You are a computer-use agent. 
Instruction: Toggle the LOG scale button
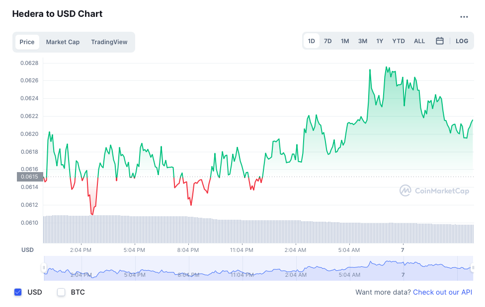coord(462,41)
